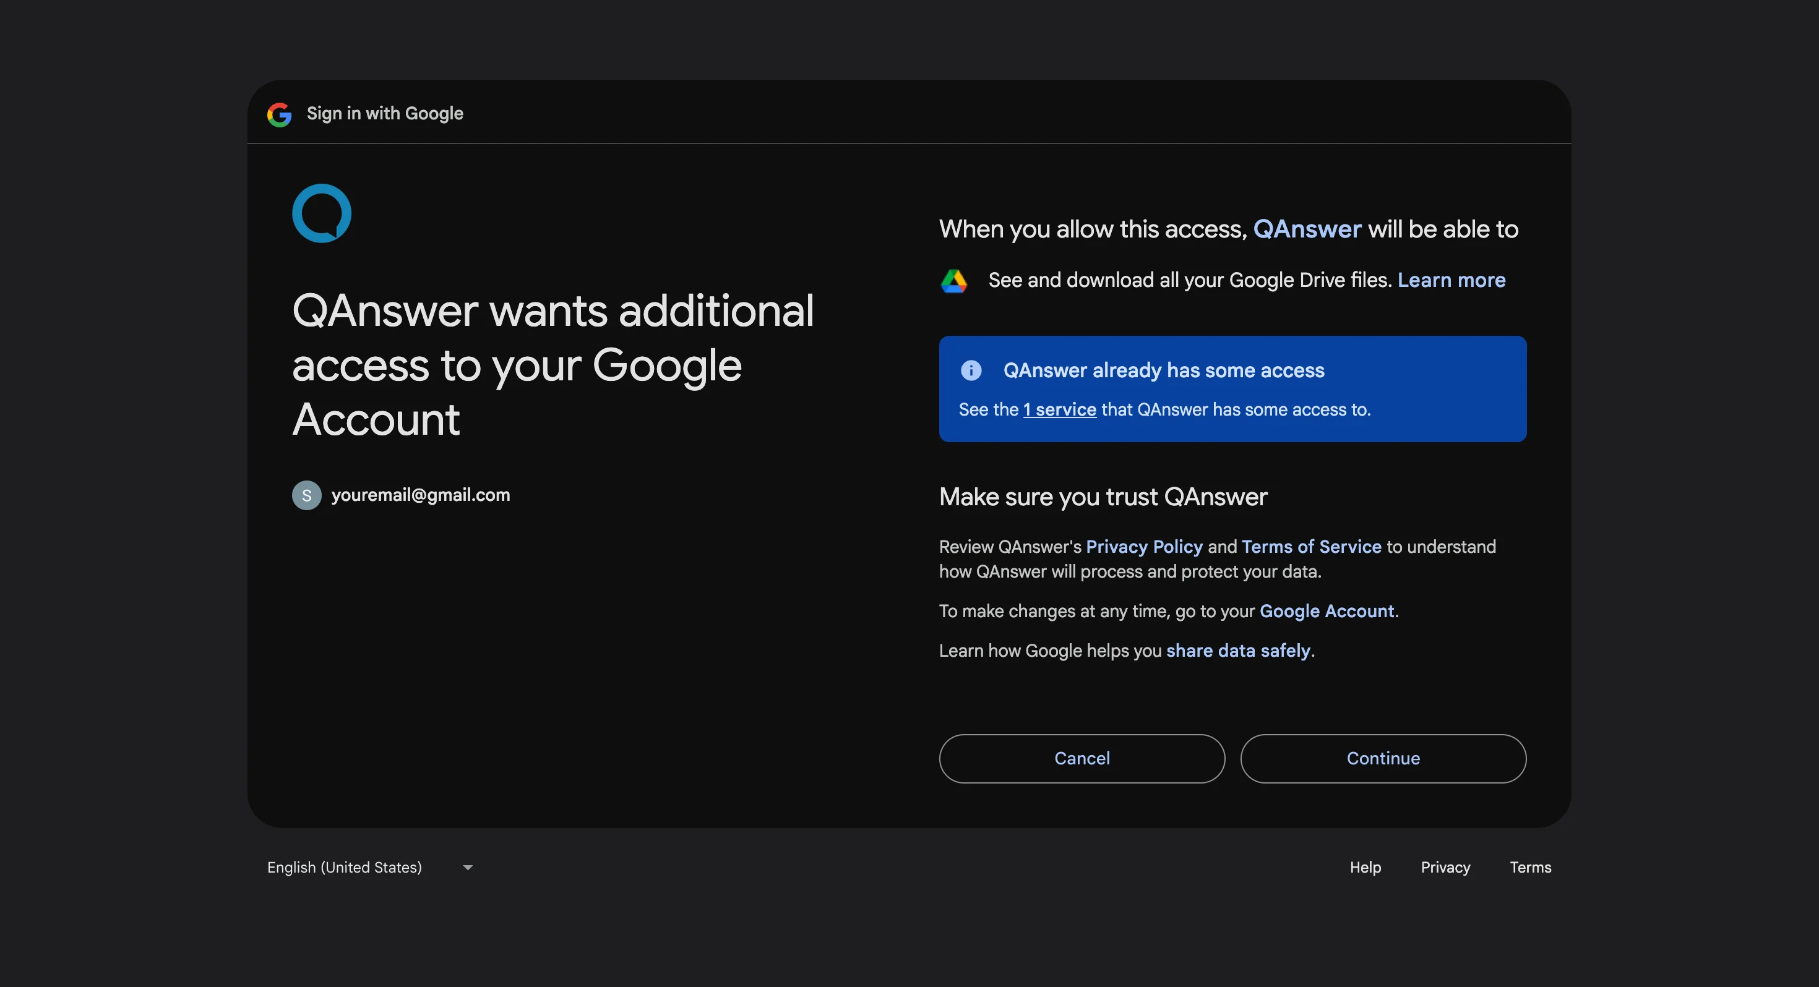Screen dimensions: 1819x987
Task: Click youremail@gmail.com account text
Action: (x=420, y=495)
